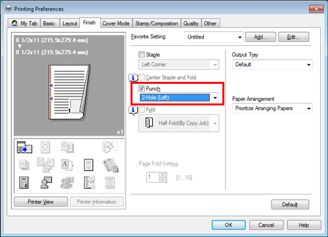Image resolution: width=328 pixels, height=237 pixels.
Task: Click the "Favorite Setting" label
Action: tap(148, 37)
